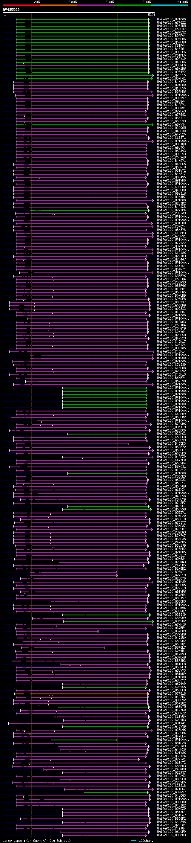191x843 pixels.
Task: Click the UniRef100_A8XY34 label
Action: click(x=171, y=124)
